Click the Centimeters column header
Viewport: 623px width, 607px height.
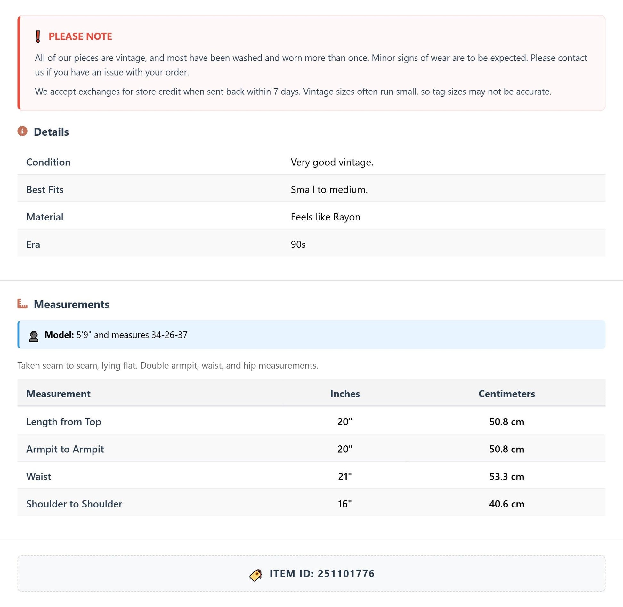(506, 394)
